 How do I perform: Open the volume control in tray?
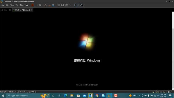(x=158, y=96)
